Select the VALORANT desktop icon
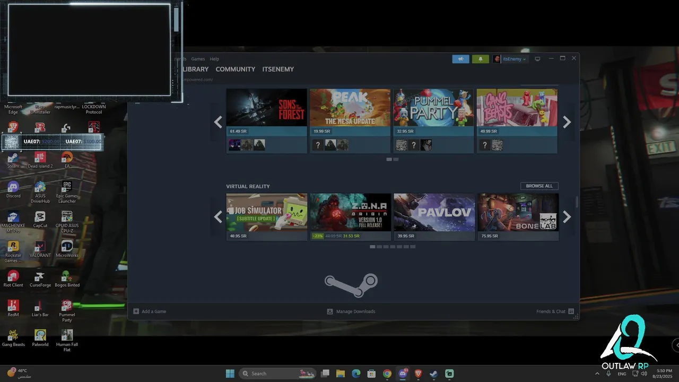 coord(40,249)
